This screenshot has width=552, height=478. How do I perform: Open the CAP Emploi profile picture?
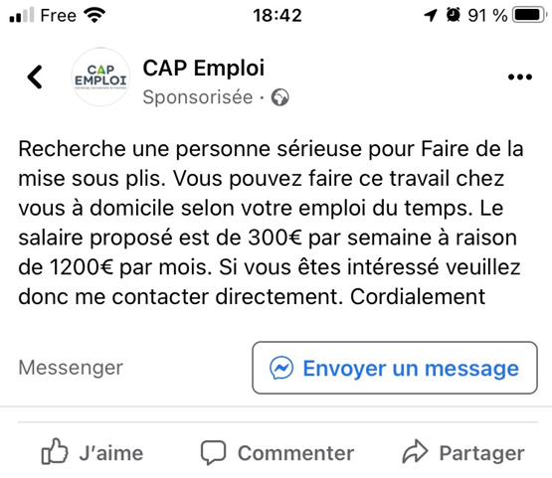(100, 77)
